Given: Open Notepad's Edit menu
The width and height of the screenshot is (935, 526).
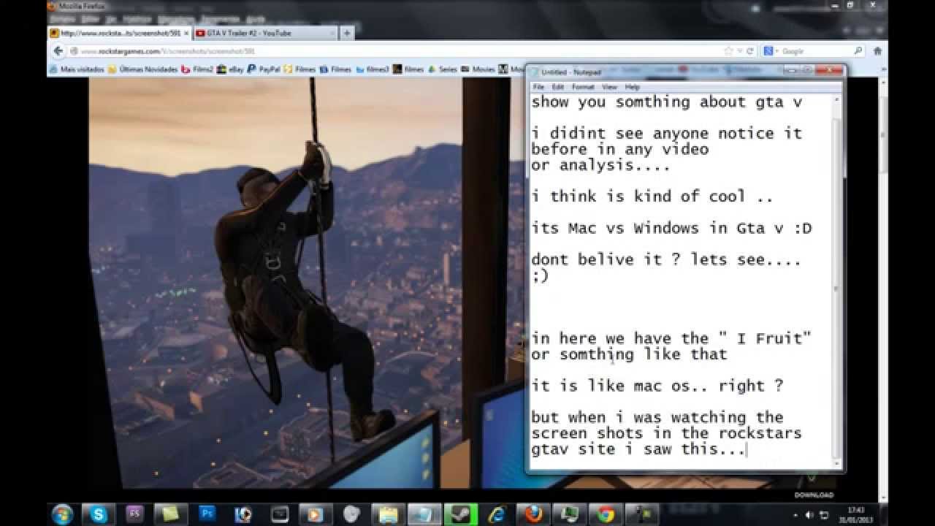Looking at the screenshot, I should pyautogui.click(x=558, y=87).
